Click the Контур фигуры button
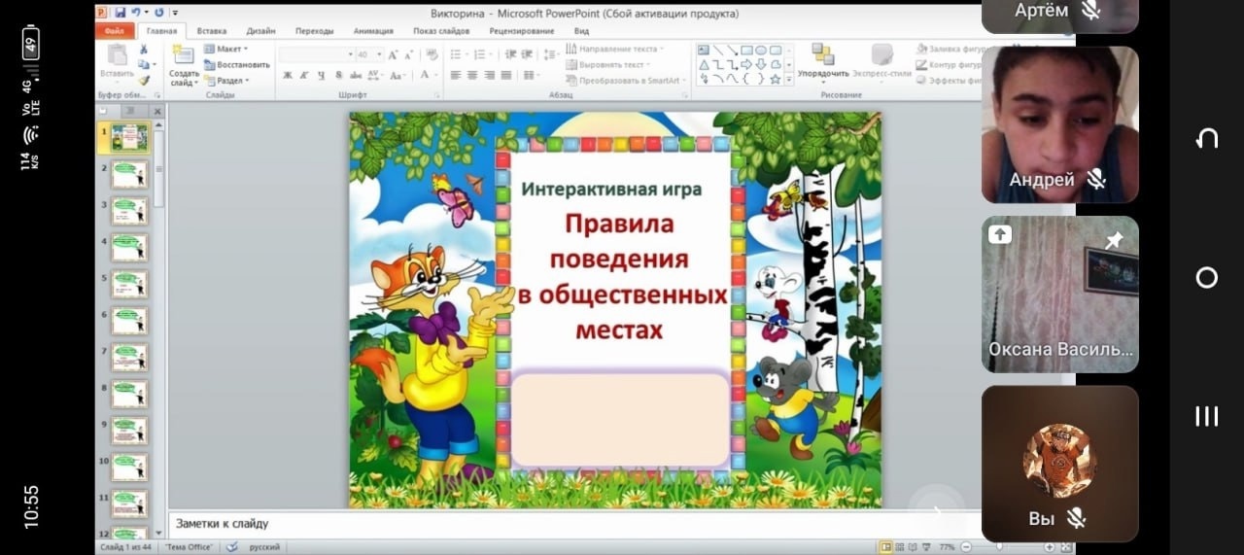The height and width of the screenshot is (555, 1244). tap(947, 64)
